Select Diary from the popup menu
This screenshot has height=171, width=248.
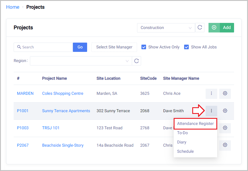182,142
